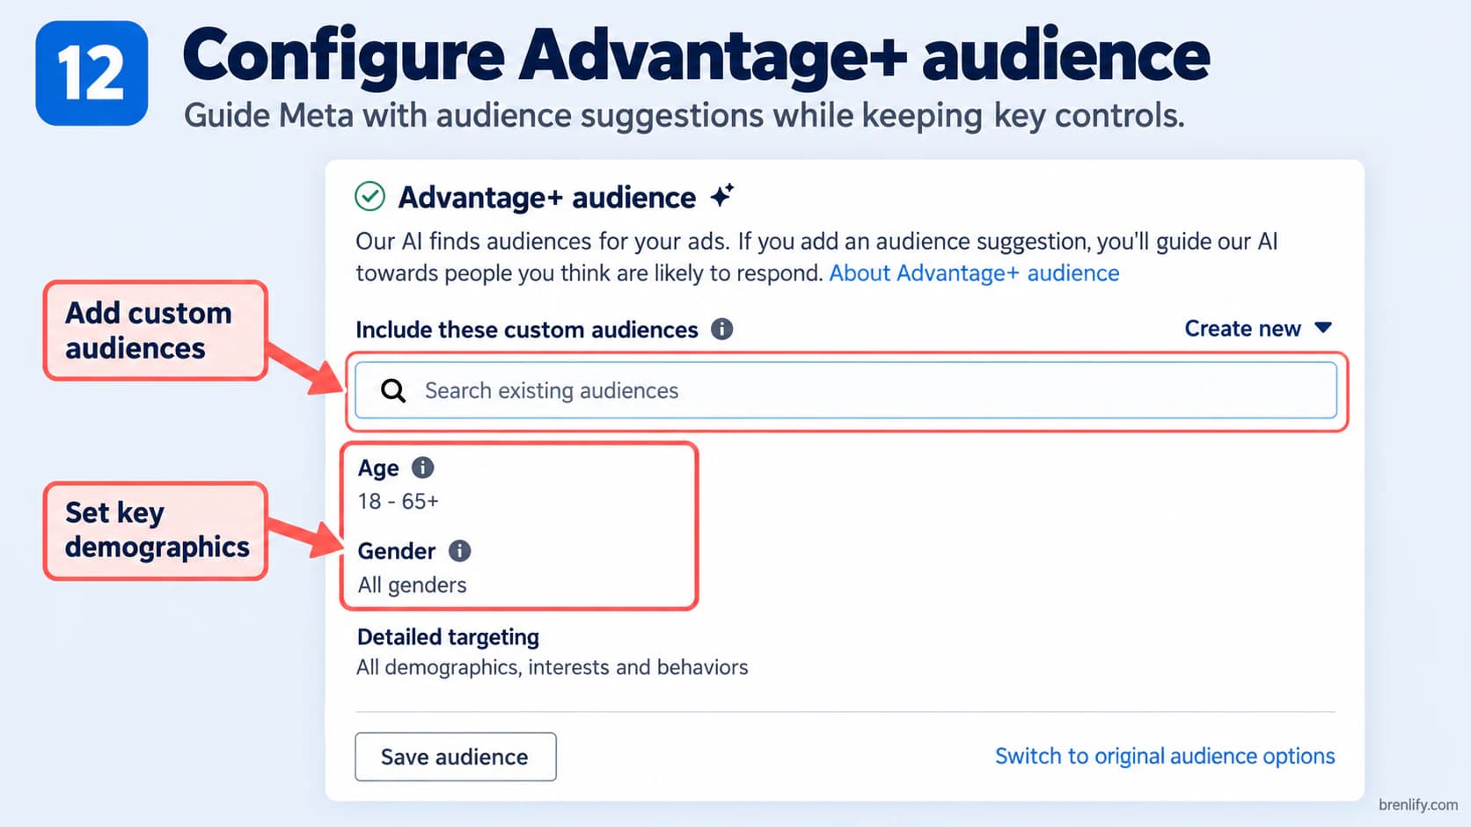Viewport: 1471px width, 827px height.
Task: Click the Save audience button
Action: point(456,757)
